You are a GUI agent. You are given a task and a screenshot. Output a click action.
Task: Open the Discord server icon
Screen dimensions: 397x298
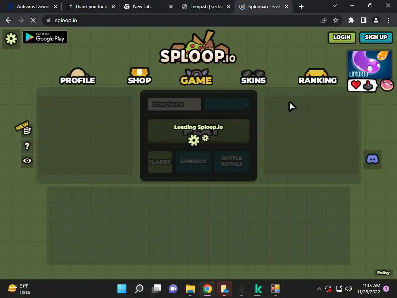pos(372,159)
